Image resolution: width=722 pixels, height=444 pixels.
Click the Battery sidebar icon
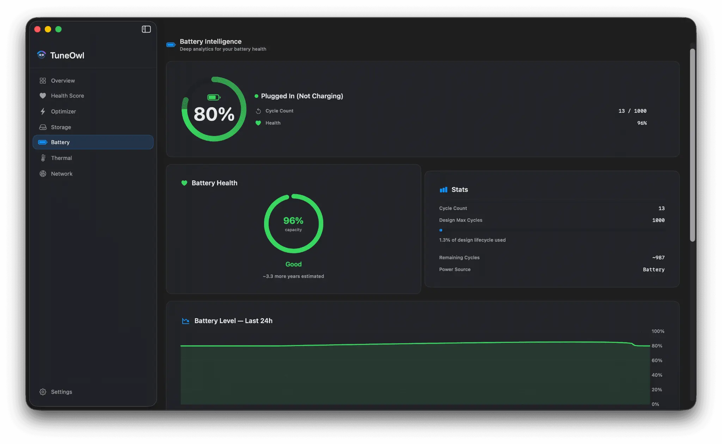tap(43, 142)
